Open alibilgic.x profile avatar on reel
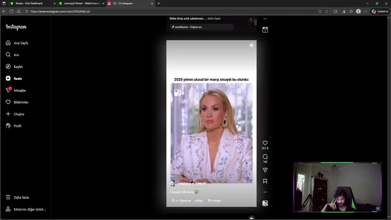391x220 pixels. [x=173, y=183]
